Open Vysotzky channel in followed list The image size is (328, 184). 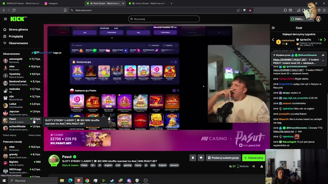(22, 75)
